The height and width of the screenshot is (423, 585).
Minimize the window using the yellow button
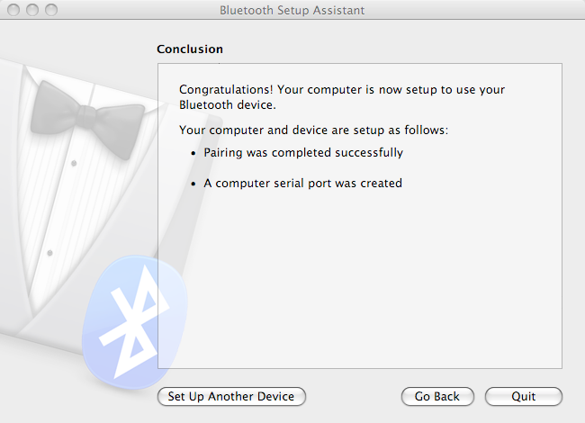(32, 11)
